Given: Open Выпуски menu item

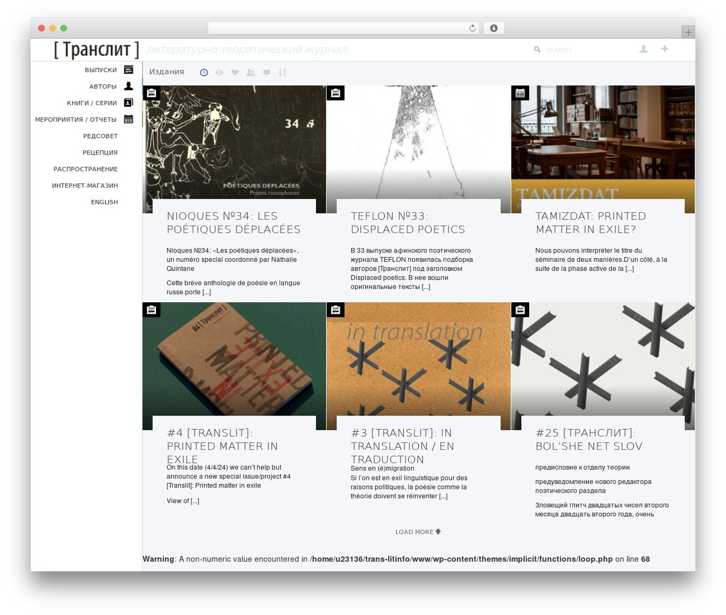Looking at the screenshot, I should pos(101,70).
